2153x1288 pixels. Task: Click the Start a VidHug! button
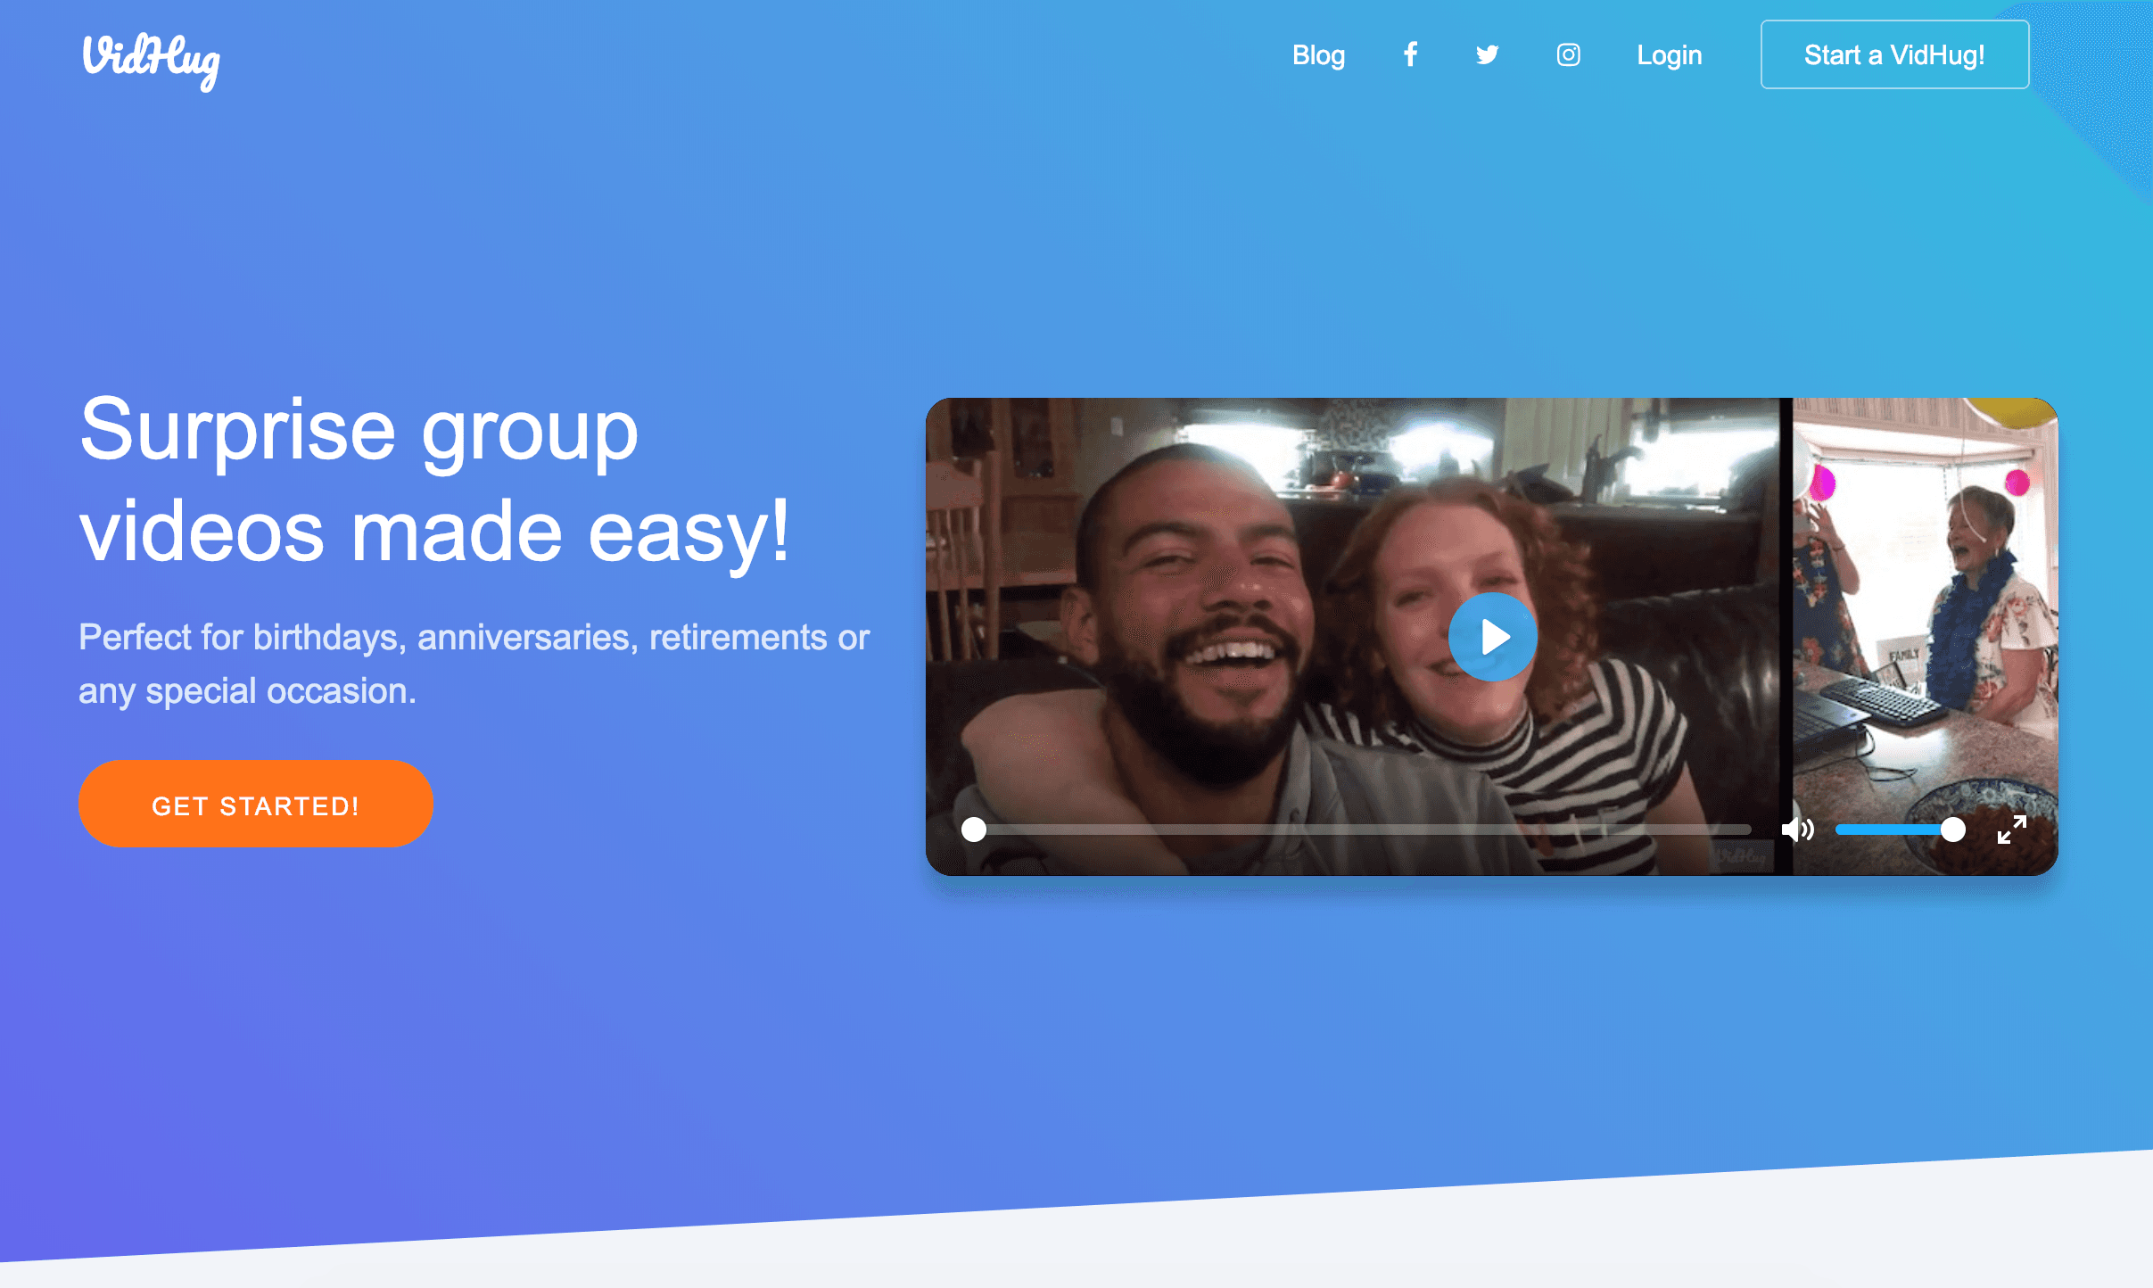(x=1893, y=55)
